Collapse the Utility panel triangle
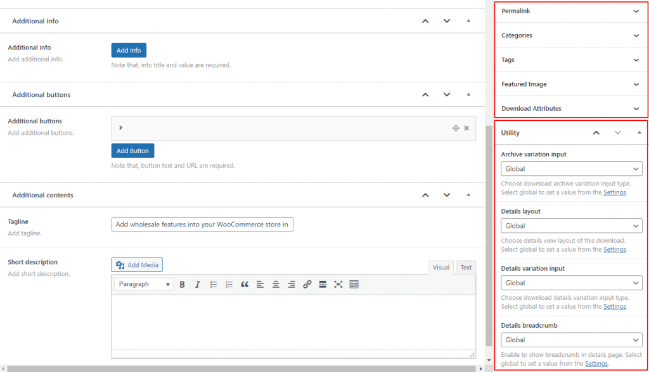The width and height of the screenshot is (649, 372). [x=639, y=132]
